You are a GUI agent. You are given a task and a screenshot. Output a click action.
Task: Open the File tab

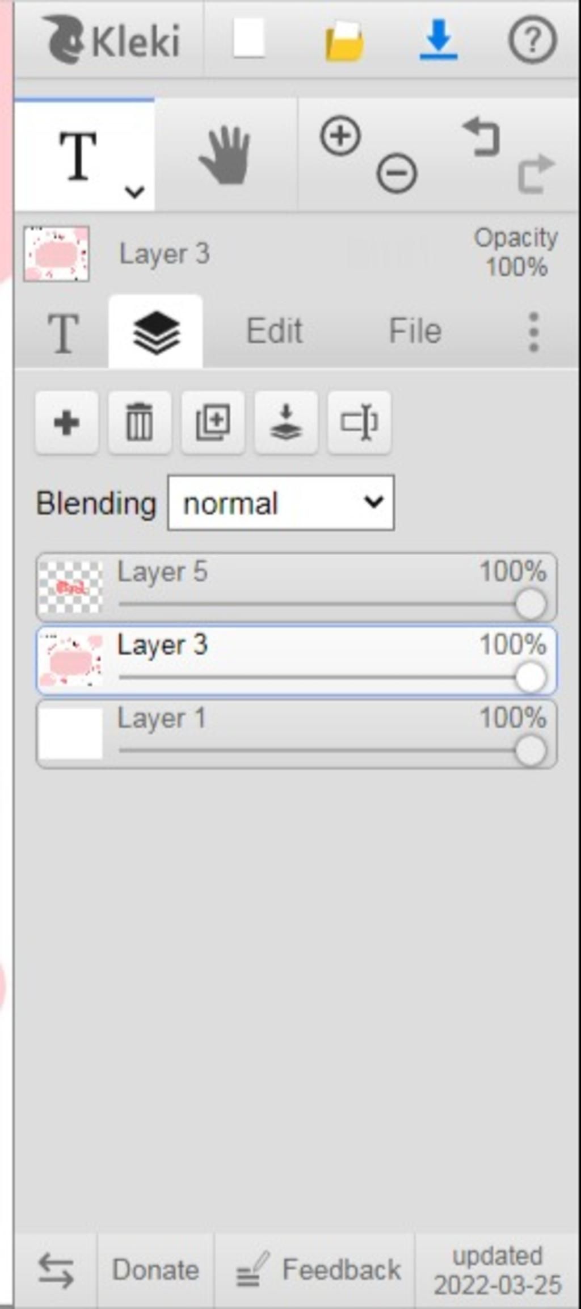tap(415, 331)
